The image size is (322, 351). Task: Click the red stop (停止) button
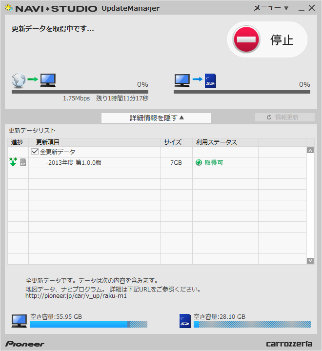coord(267,39)
